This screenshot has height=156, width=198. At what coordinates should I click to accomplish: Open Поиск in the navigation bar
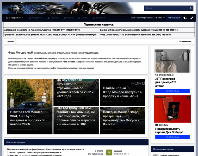pos(83,18)
